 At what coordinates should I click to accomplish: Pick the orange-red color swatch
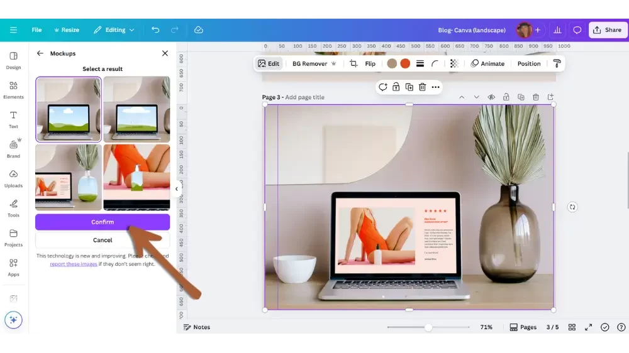[405, 63]
